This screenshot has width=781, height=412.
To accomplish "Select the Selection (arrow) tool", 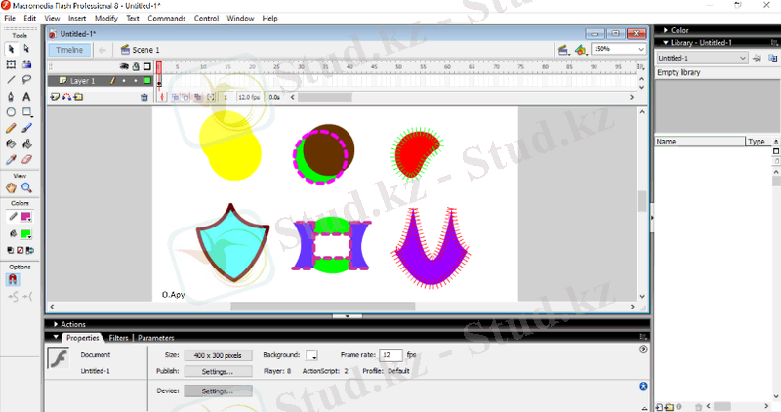I will [11, 49].
